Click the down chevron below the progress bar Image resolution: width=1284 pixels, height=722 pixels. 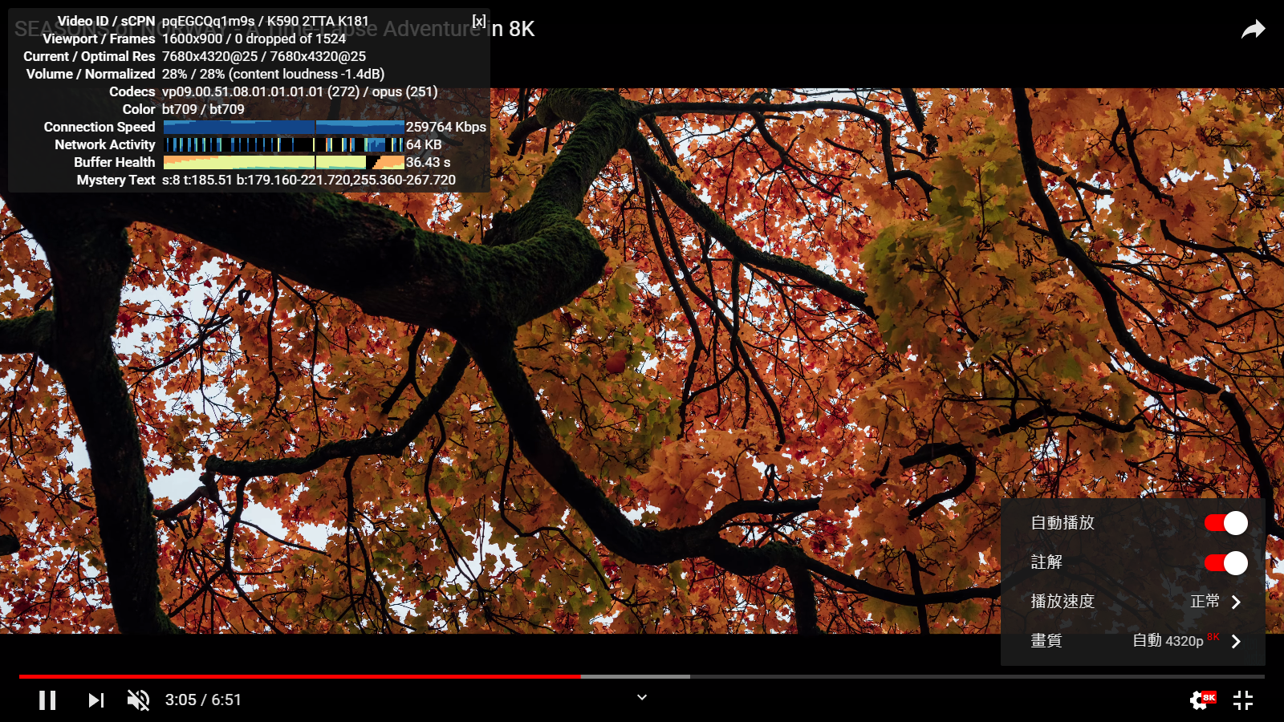(x=642, y=697)
